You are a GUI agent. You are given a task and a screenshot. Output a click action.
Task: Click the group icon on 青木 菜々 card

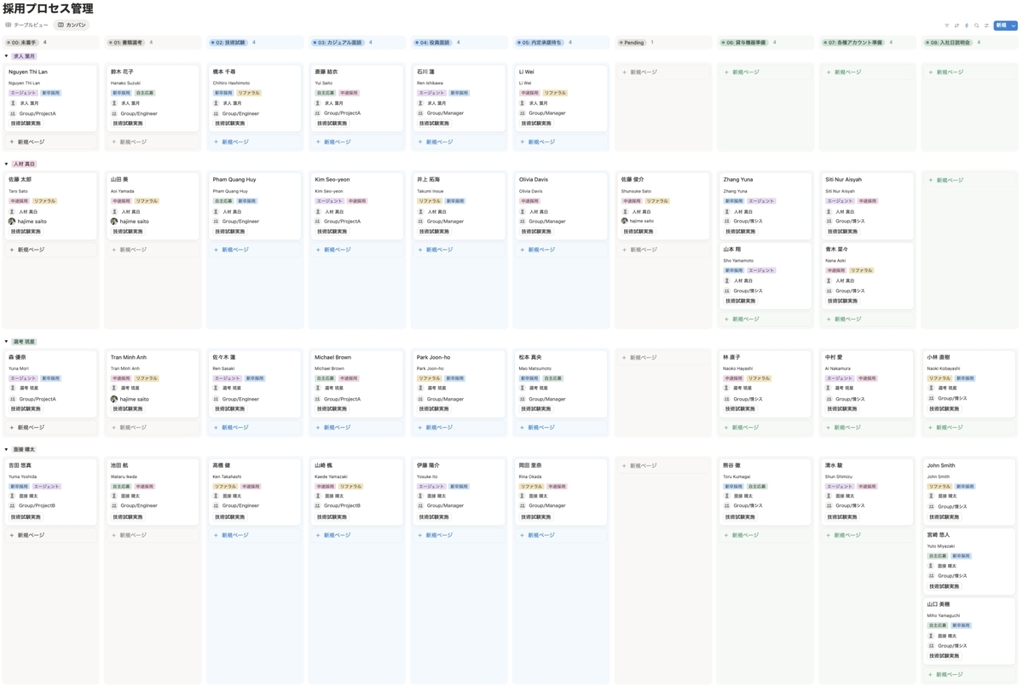coord(829,291)
